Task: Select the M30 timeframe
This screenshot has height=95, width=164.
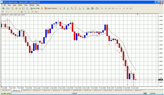Action: 113,8
